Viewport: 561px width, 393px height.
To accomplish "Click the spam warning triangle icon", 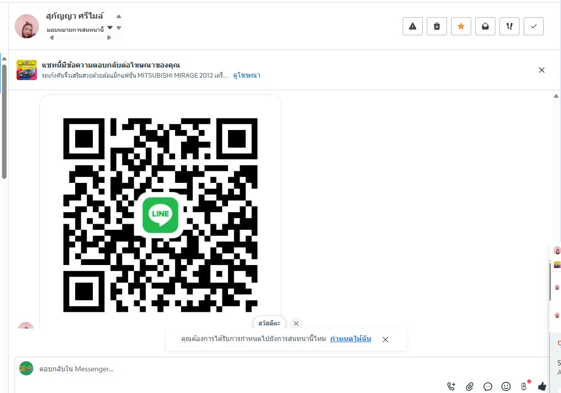I will click(x=413, y=26).
